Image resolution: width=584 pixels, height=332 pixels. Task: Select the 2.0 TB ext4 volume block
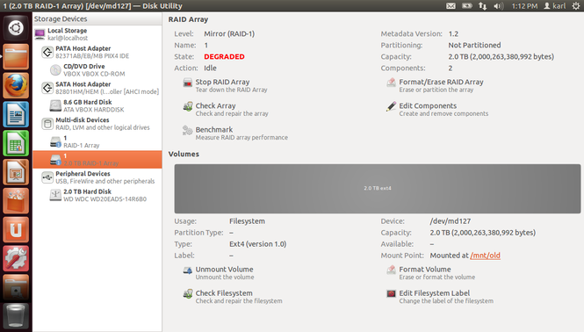(378, 189)
